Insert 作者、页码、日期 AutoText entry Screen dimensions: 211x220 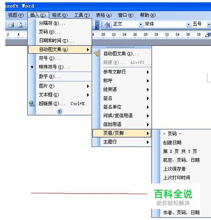click(182, 213)
